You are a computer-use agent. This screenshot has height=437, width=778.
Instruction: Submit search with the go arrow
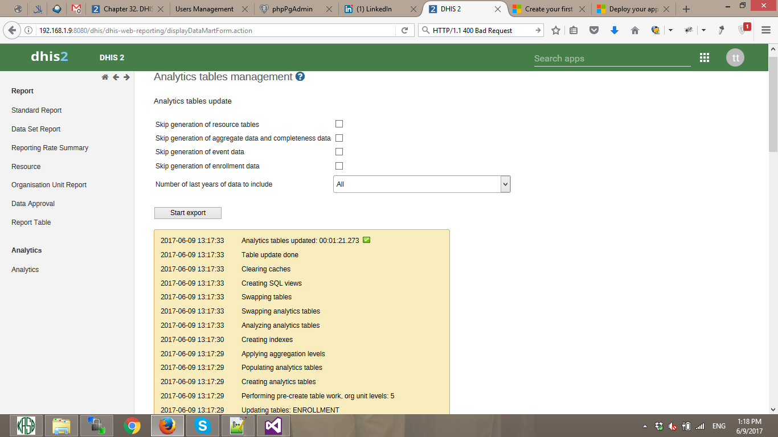538,30
